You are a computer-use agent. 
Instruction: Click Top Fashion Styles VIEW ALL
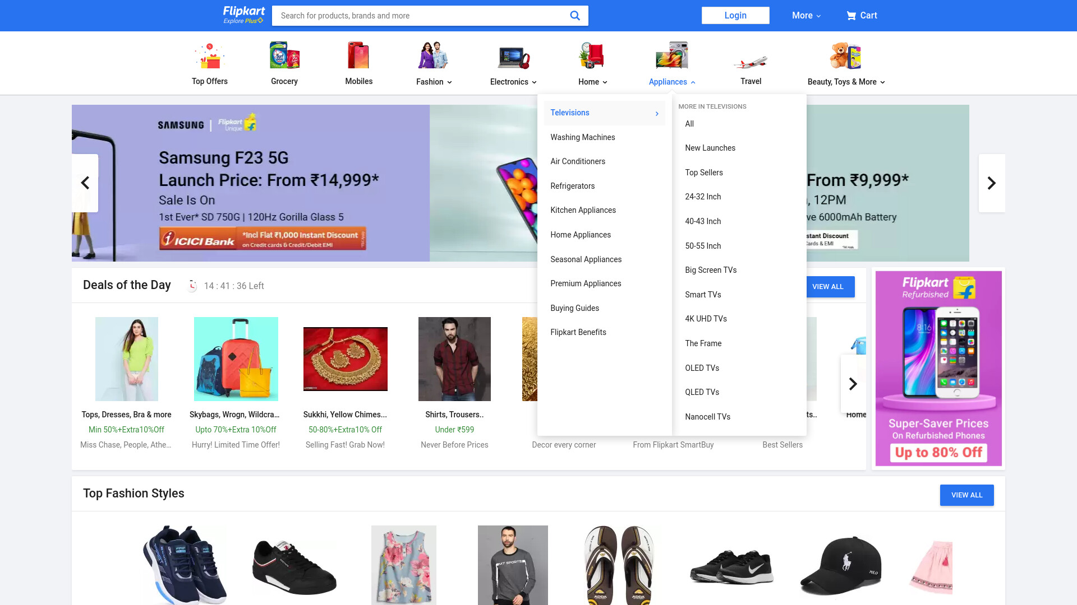pos(967,495)
